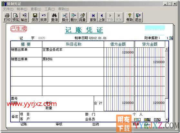Minimize the 填制凭证 window
The image size is (180, 133).
[x=165, y=4]
